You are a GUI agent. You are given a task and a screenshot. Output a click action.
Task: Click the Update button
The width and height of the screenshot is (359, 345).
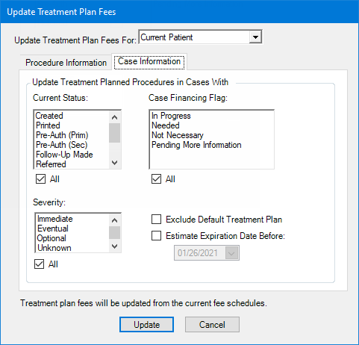tap(146, 325)
